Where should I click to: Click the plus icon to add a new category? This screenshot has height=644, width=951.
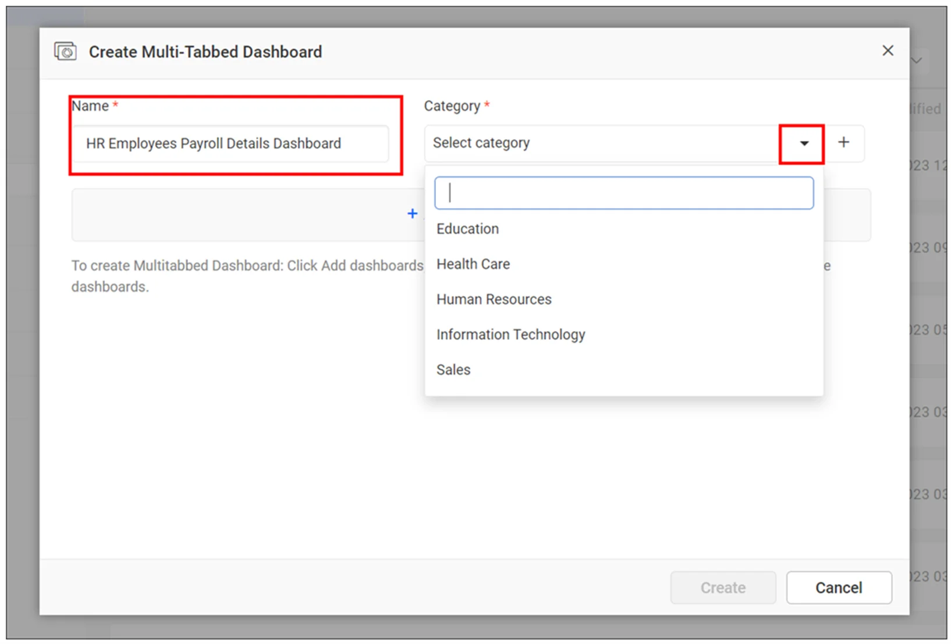pyautogui.click(x=843, y=143)
